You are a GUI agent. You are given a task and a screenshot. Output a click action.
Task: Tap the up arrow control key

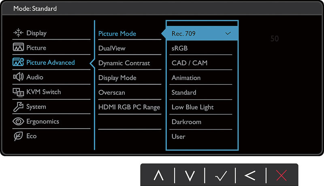click(x=158, y=176)
